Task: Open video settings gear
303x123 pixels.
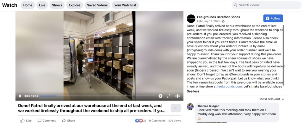Action: [160, 96]
